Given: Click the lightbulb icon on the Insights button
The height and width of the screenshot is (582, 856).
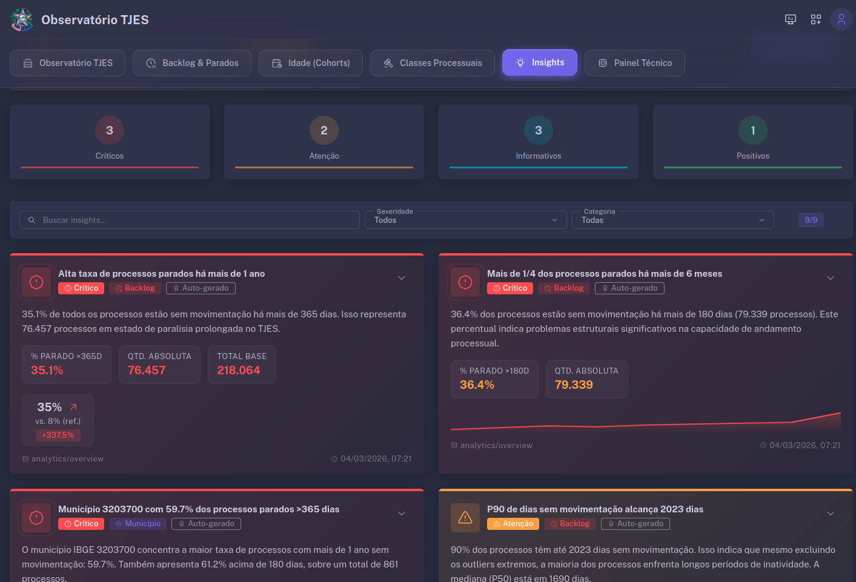Looking at the screenshot, I should (520, 62).
